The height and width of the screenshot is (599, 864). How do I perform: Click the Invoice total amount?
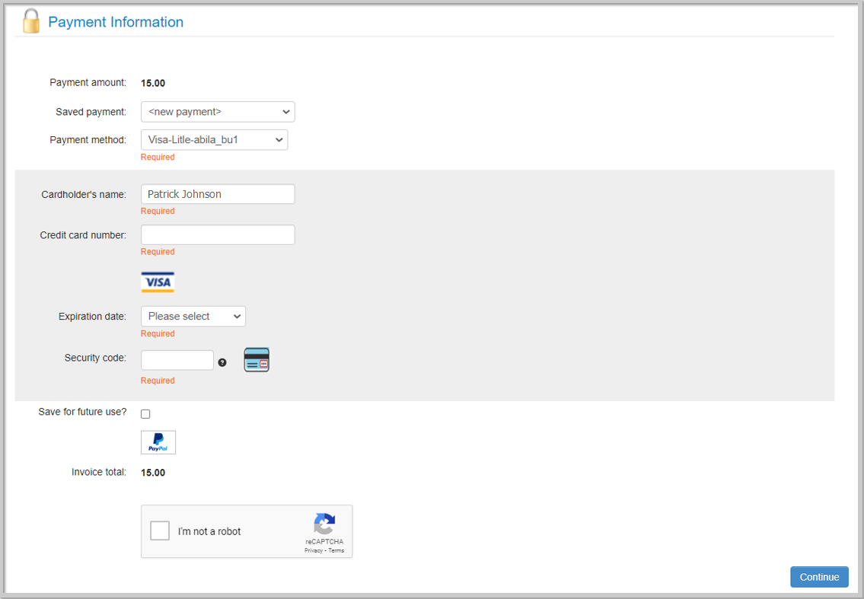tap(153, 472)
